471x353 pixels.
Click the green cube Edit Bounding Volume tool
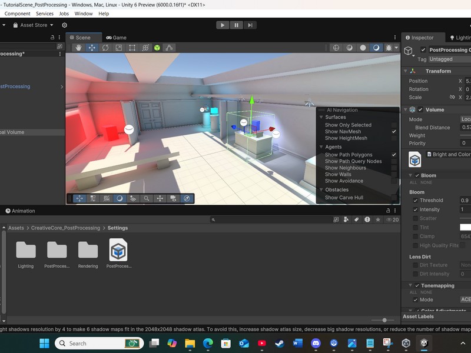(157, 48)
